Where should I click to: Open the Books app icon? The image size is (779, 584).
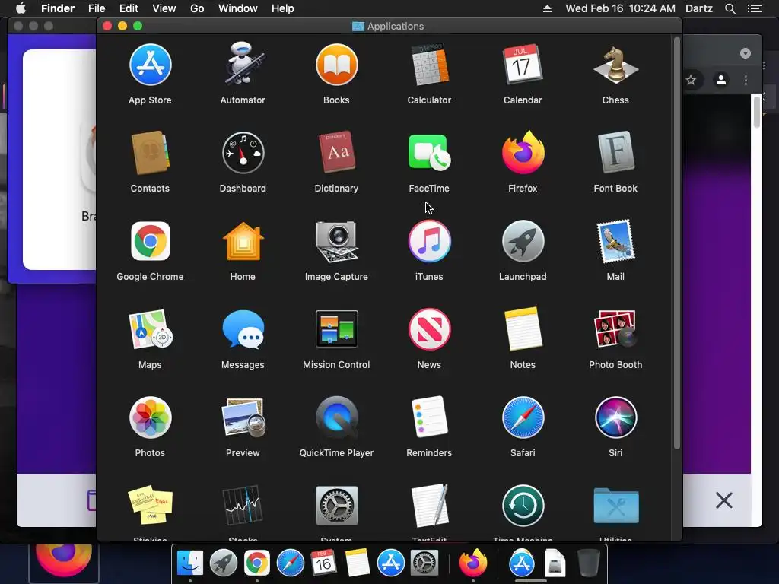coord(336,65)
